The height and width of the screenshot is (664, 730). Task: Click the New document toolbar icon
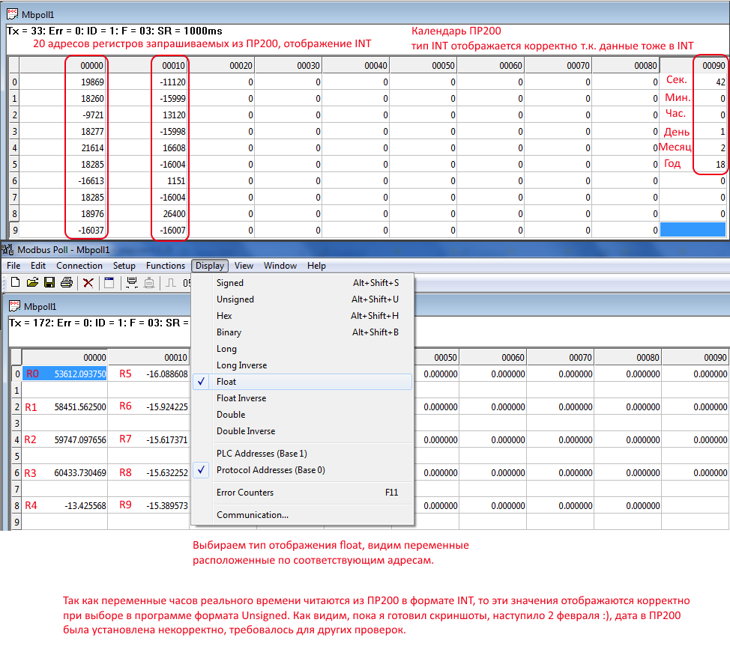pyautogui.click(x=15, y=282)
